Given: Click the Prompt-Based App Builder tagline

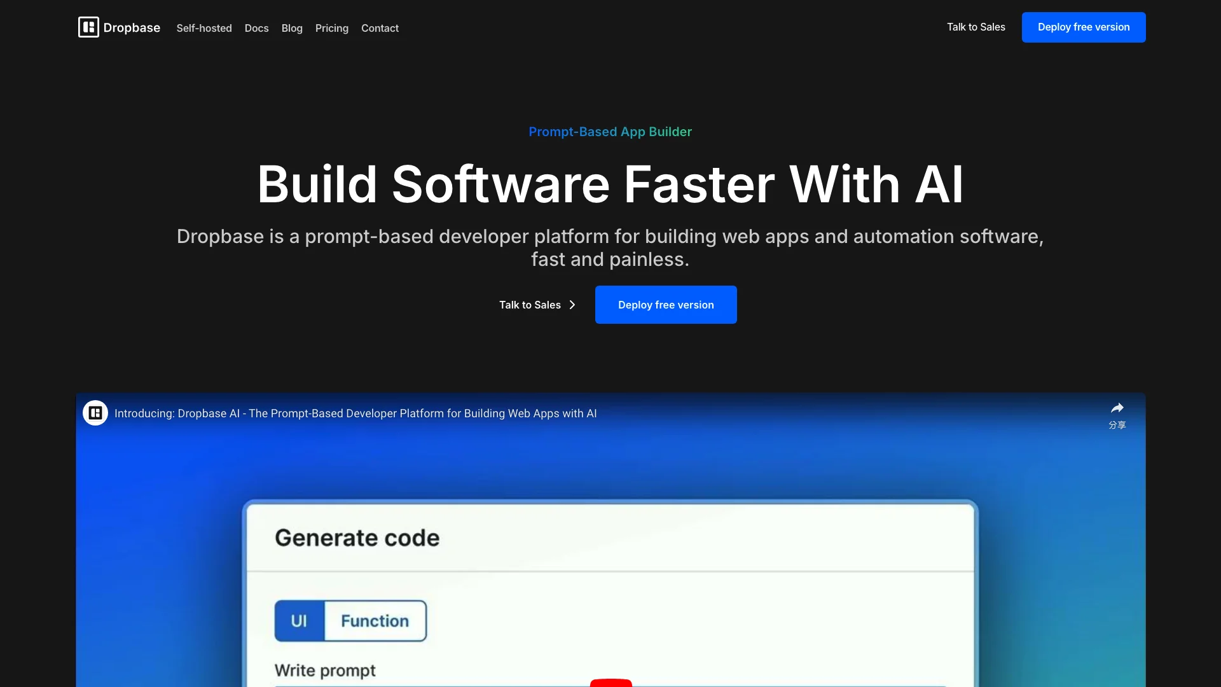Looking at the screenshot, I should (x=610, y=132).
